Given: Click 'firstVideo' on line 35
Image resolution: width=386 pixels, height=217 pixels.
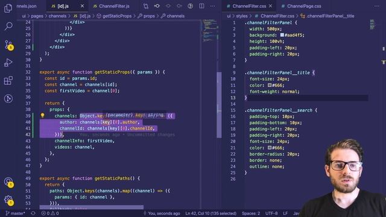Looking at the screenshot, I should click(x=72, y=91).
